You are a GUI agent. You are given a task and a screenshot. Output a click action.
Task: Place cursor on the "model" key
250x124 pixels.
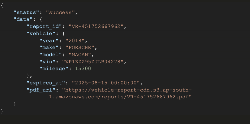(x=51, y=54)
